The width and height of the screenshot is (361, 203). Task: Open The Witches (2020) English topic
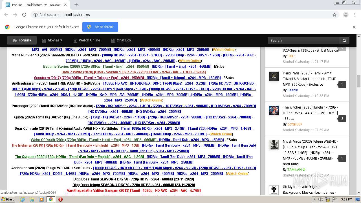[310, 113]
